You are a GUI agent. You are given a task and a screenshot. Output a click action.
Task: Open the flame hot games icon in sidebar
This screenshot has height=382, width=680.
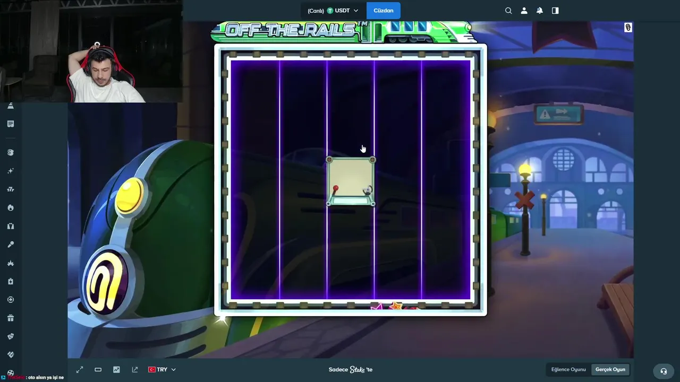click(11, 207)
